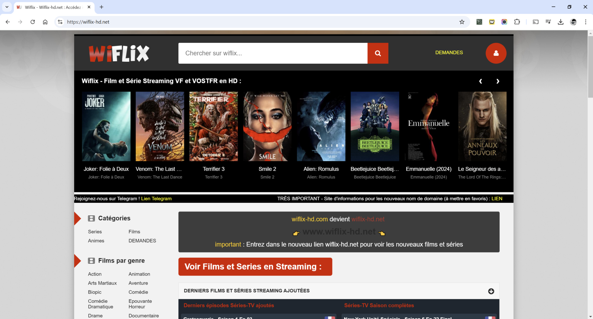
Task: Open Chrome three-dot menu
Action: click(x=585, y=22)
